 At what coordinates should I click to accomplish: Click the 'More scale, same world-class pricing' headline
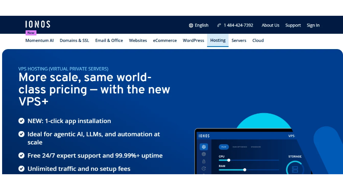[94, 89]
